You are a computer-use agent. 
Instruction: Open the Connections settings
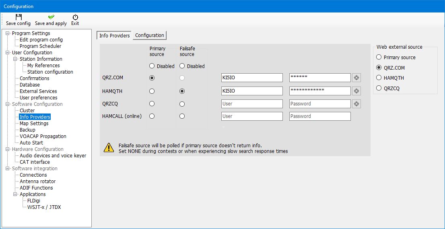coord(33,175)
